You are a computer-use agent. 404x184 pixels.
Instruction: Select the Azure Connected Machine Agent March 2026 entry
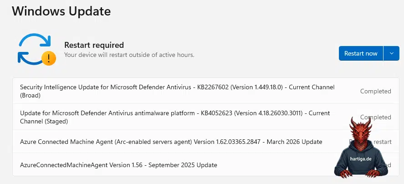(205, 142)
